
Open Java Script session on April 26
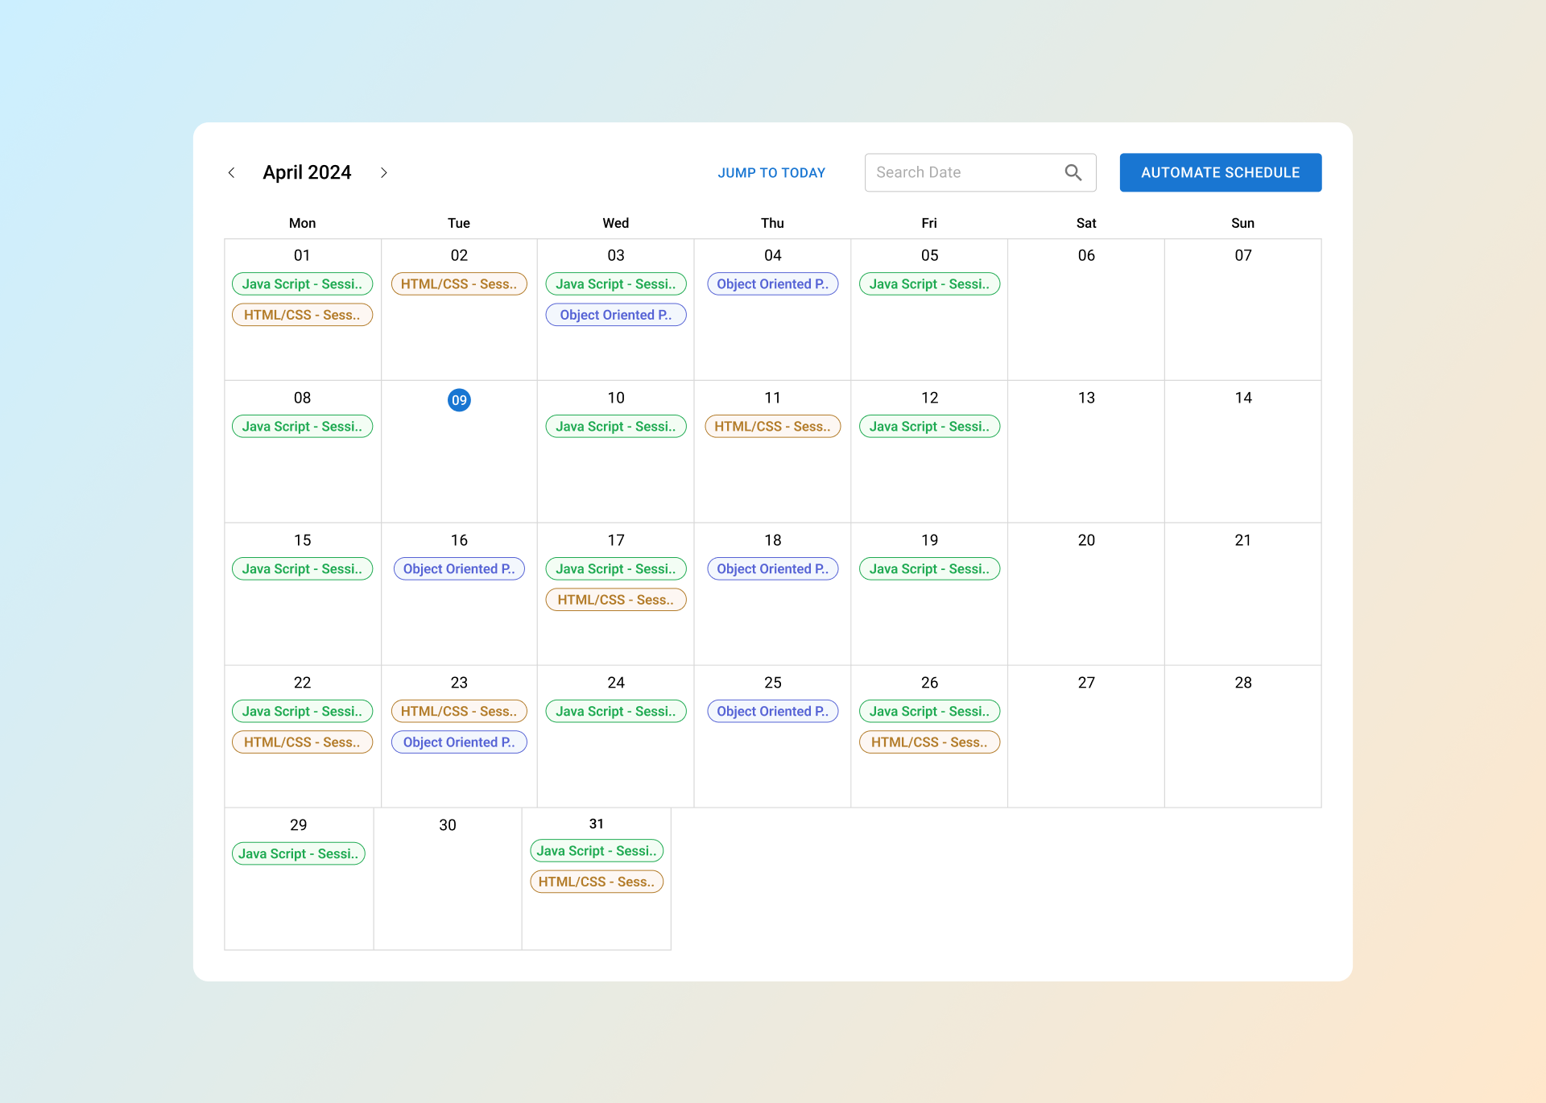929,712
